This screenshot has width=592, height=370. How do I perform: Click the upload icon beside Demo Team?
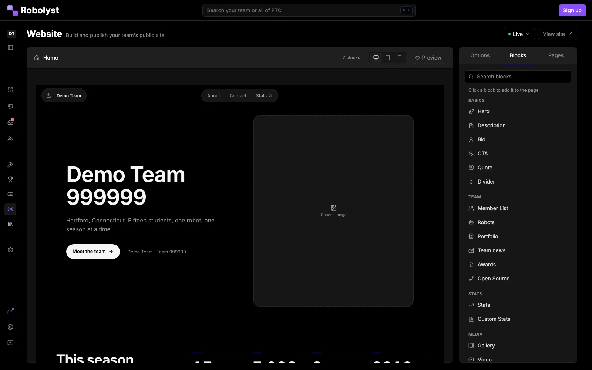(49, 95)
